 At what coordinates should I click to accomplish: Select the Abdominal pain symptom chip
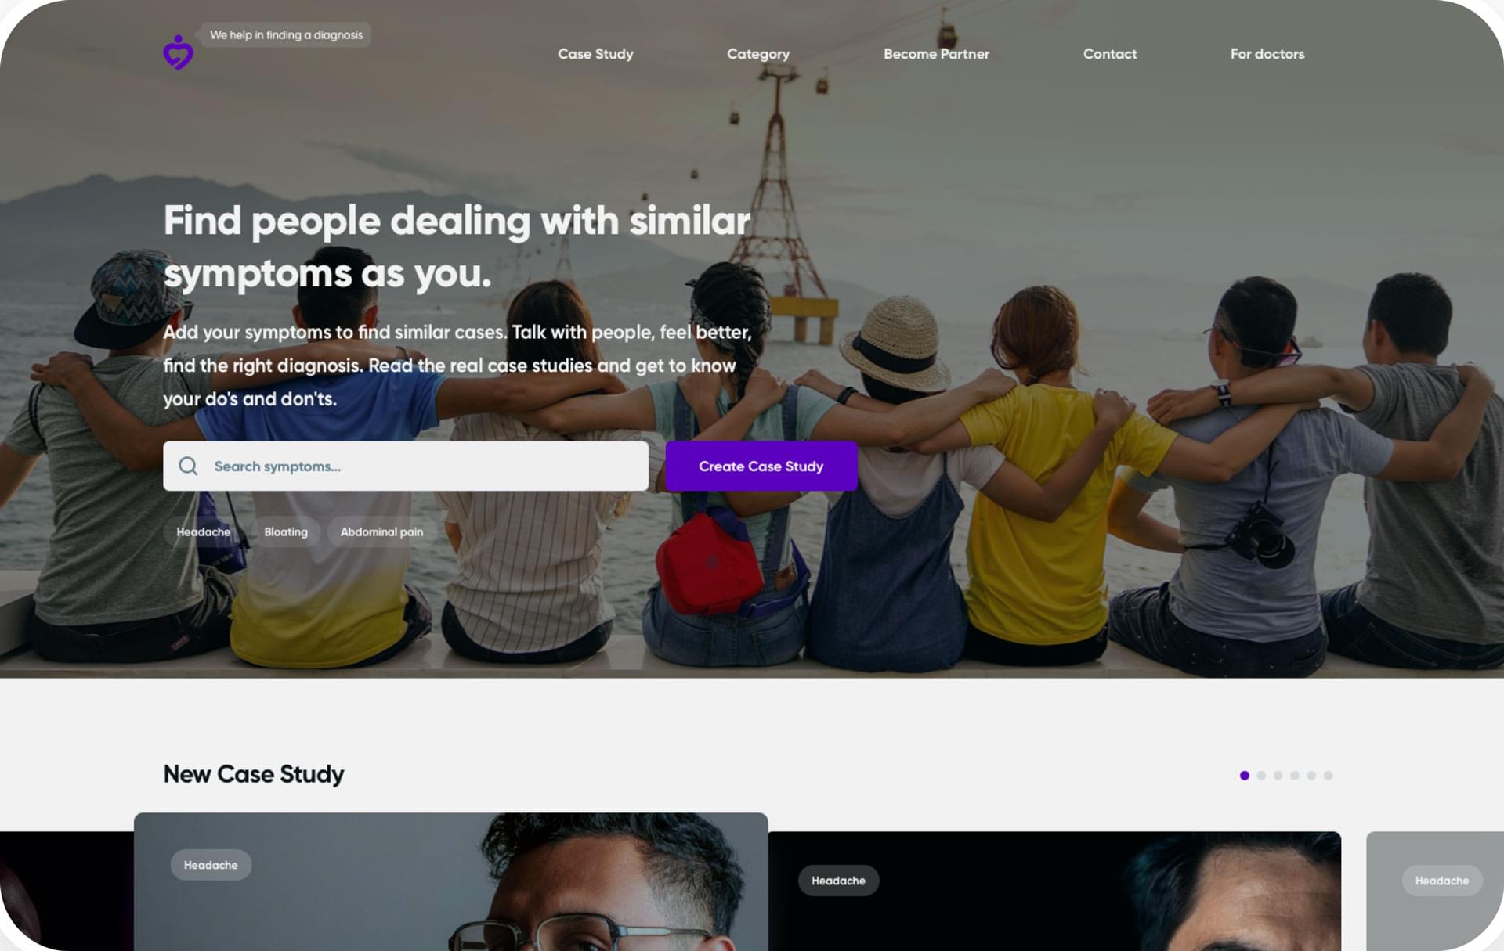pos(381,532)
